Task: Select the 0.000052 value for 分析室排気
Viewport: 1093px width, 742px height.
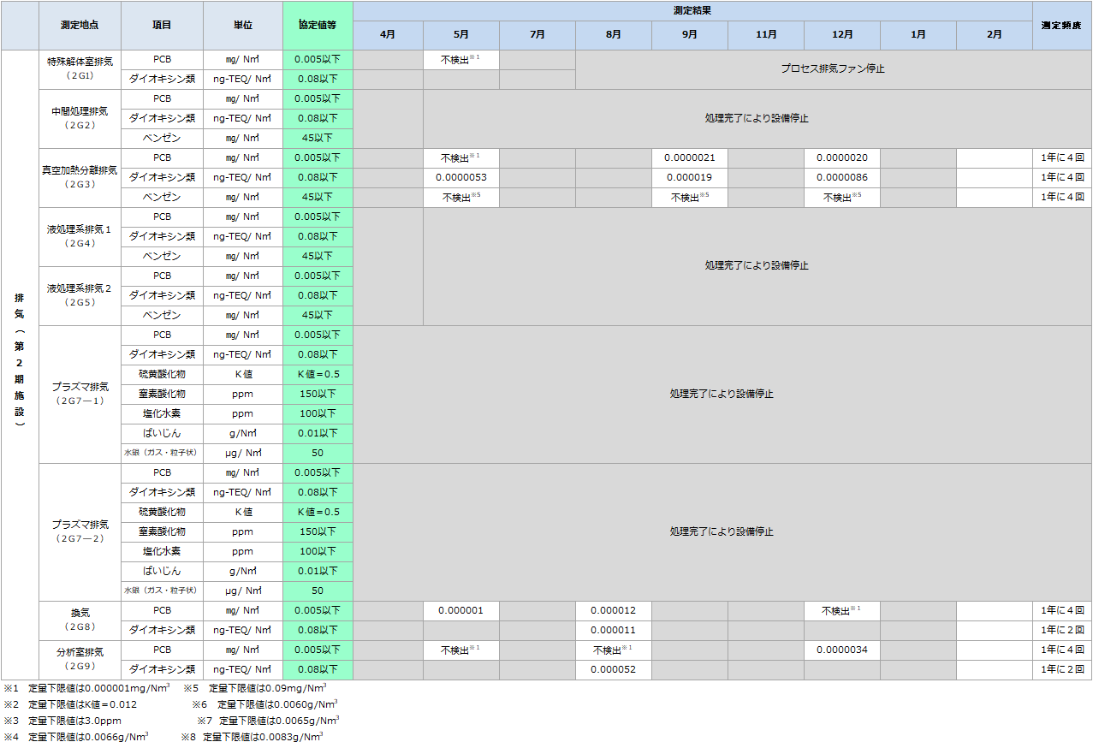Action: 613,670
